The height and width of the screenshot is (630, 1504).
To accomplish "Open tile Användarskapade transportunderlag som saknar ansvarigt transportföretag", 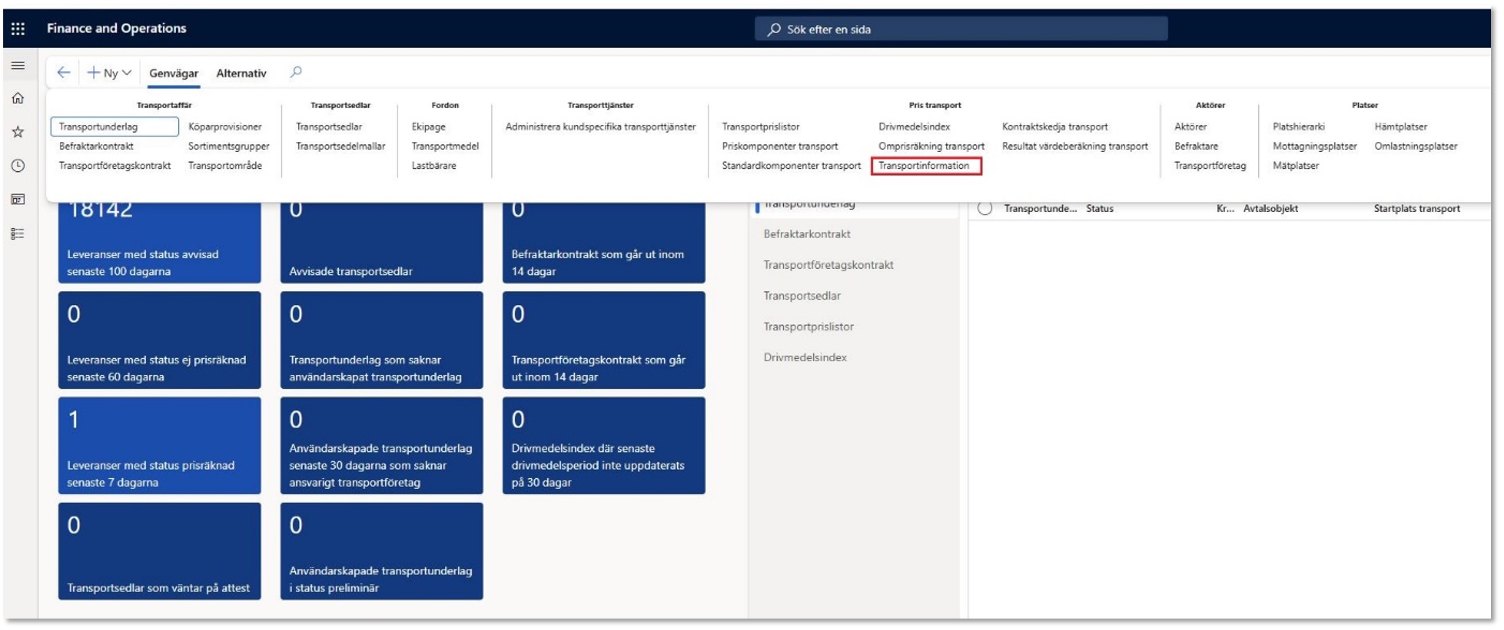I will 382,446.
